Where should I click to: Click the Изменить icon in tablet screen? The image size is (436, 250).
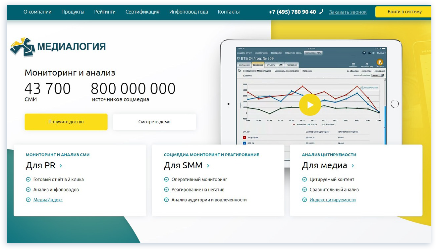353,64
